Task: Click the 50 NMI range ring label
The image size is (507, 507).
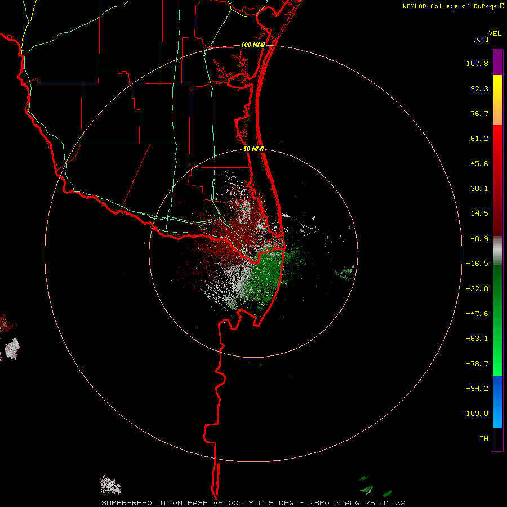Action: tap(254, 149)
